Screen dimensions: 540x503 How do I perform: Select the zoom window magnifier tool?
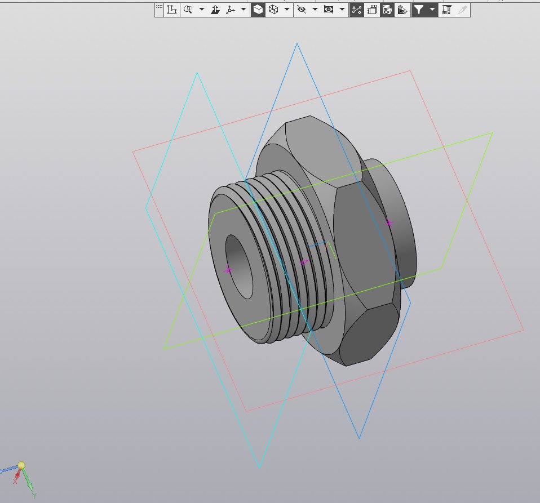pos(188,10)
